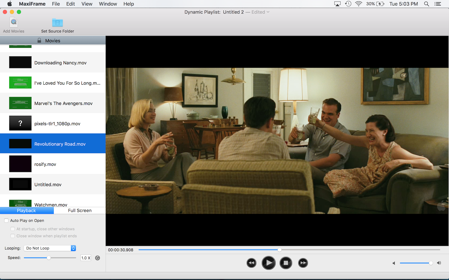Open the Wi-Fi status menu
This screenshot has width=449, height=280.
358,4
